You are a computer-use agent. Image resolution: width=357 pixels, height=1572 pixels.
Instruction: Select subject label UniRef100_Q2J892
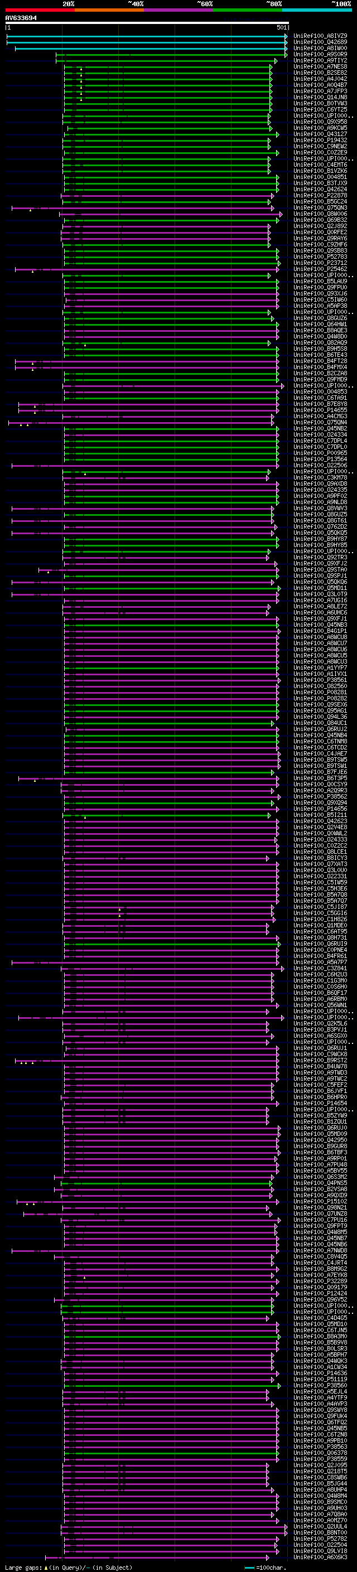[320, 226]
